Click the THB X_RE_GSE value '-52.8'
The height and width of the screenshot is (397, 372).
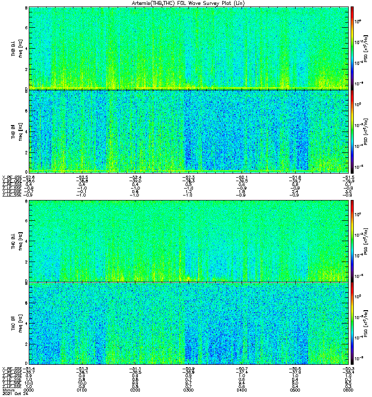tap(29, 177)
